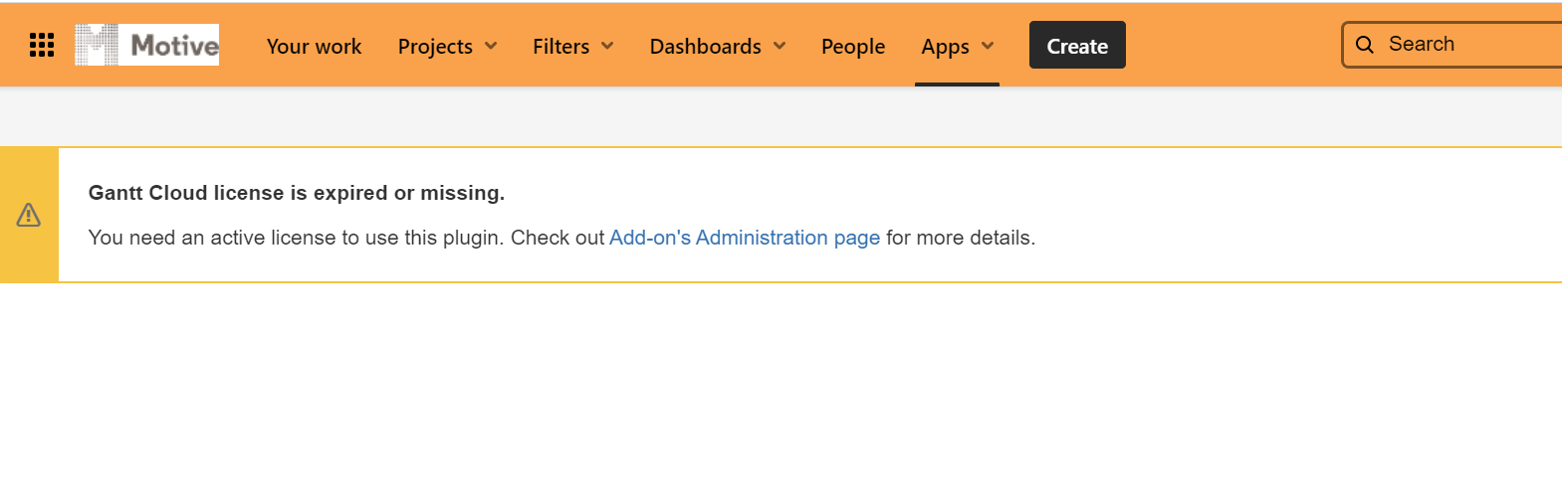
Task: Click the 'for more details.' text
Action: point(961,238)
